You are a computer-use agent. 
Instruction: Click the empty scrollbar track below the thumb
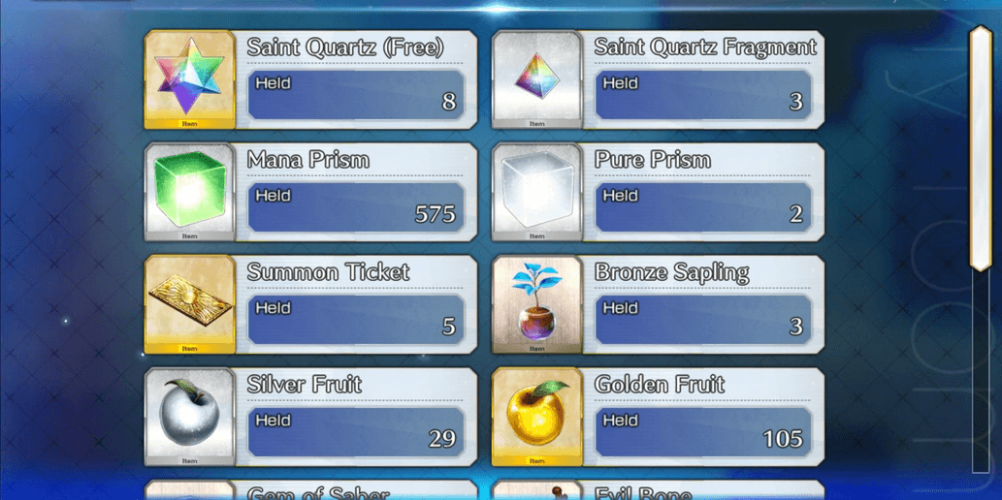click(x=981, y=372)
